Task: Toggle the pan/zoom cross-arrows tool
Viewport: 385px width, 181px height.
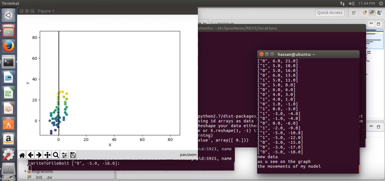Action: point(47,155)
